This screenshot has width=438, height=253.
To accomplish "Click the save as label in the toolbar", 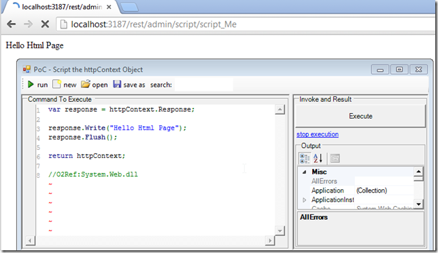I will coord(134,85).
